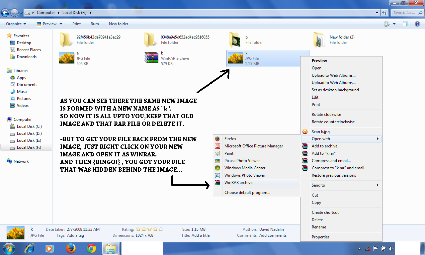Expand the Send to submenu

pyautogui.click(x=341, y=185)
